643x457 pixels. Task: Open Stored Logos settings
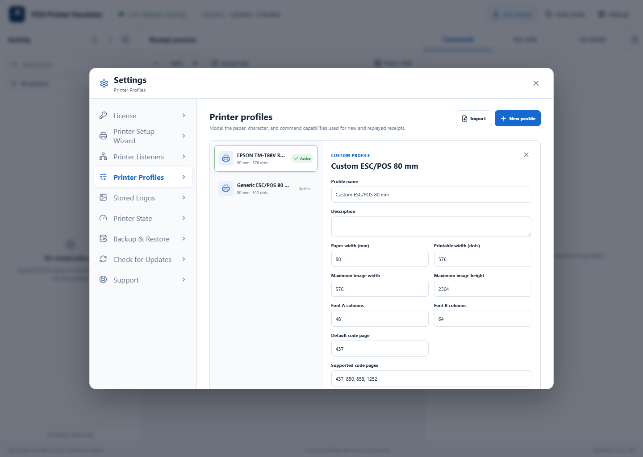pos(143,198)
